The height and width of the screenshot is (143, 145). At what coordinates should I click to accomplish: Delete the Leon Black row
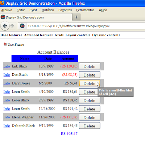click(x=90, y=100)
